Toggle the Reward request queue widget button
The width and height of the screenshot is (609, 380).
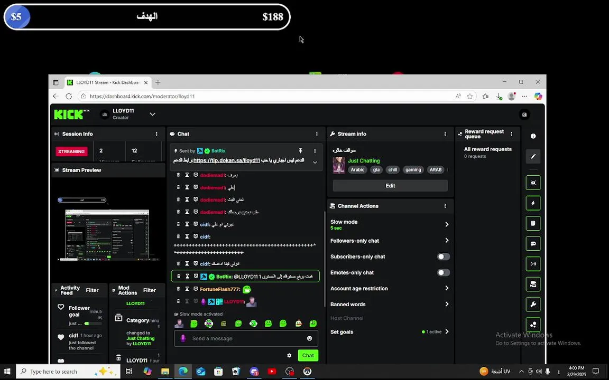click(533, 325)
